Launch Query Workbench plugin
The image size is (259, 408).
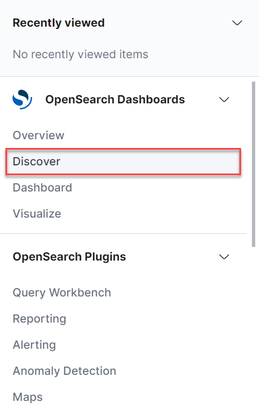62,293
